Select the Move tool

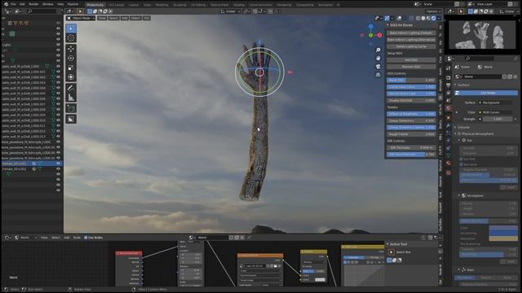pyautogui.click(x=71, y=49)
